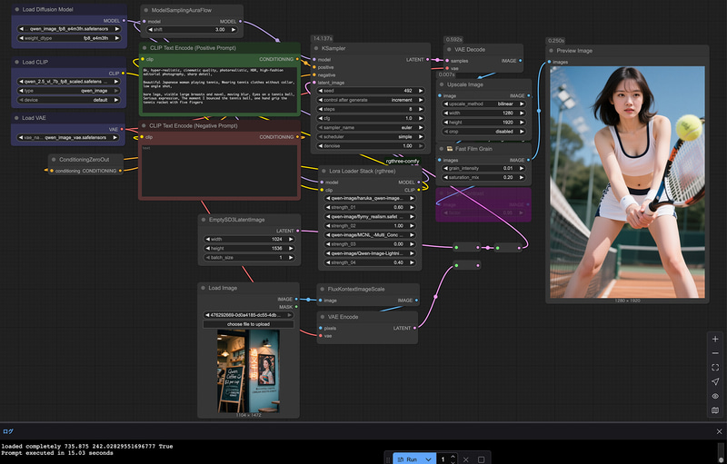Open the weight_dtype fp8_e4m3fn dropdown
The width and height of the screenshot is (727, 464).
click(69, 38)
